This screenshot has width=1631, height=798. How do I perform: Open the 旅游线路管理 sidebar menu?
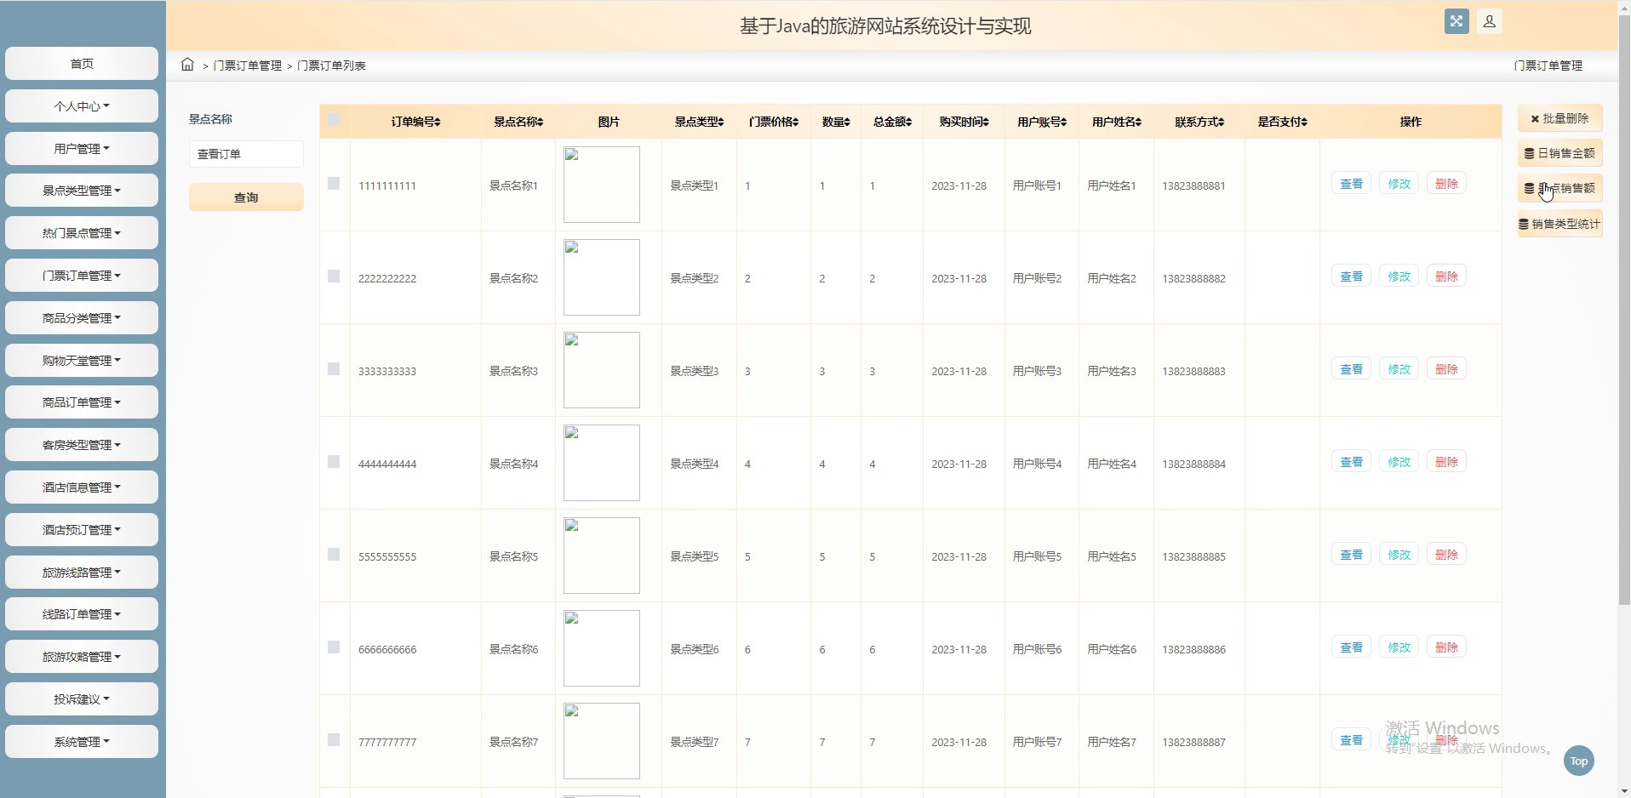(82, 573)
